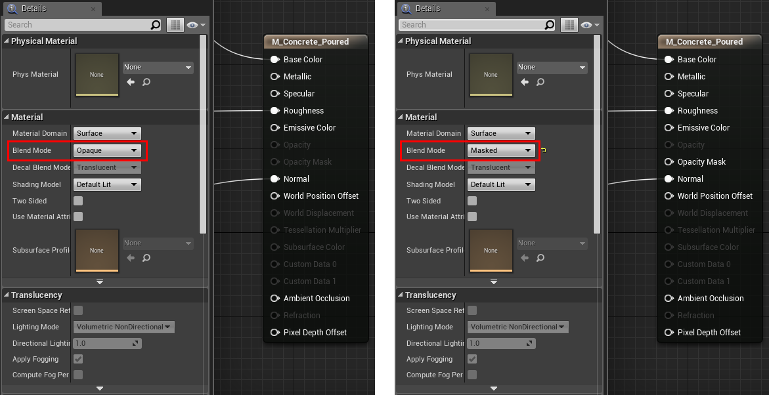Check Use Material Attributes in the Masked panel

(x=472, y=217)
